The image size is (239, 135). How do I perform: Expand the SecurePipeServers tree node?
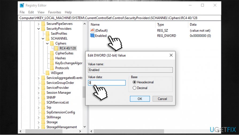click(38, 24)
